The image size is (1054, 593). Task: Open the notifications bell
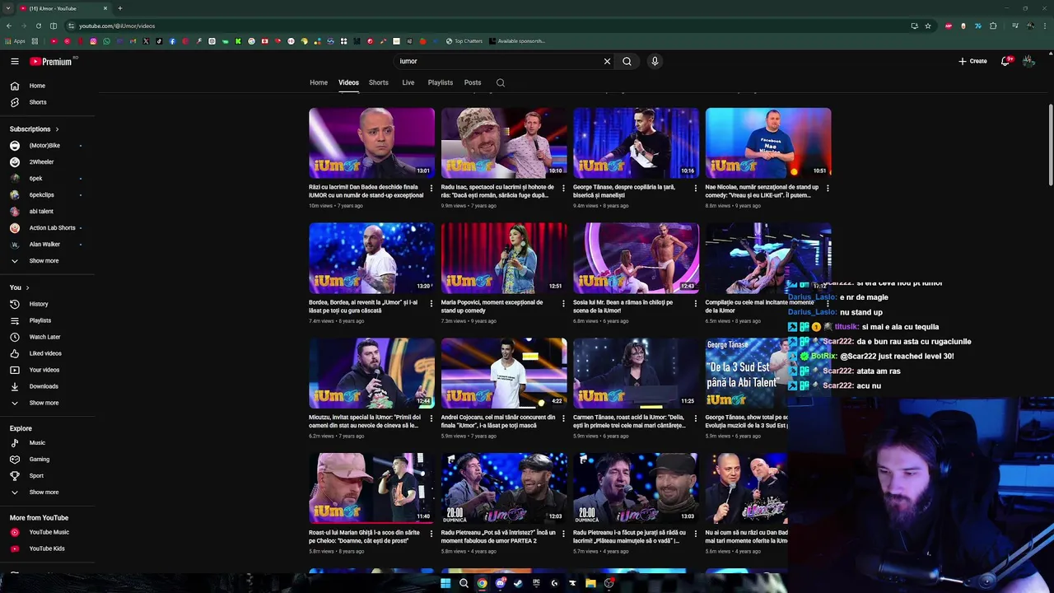[x=1005, y=61]
